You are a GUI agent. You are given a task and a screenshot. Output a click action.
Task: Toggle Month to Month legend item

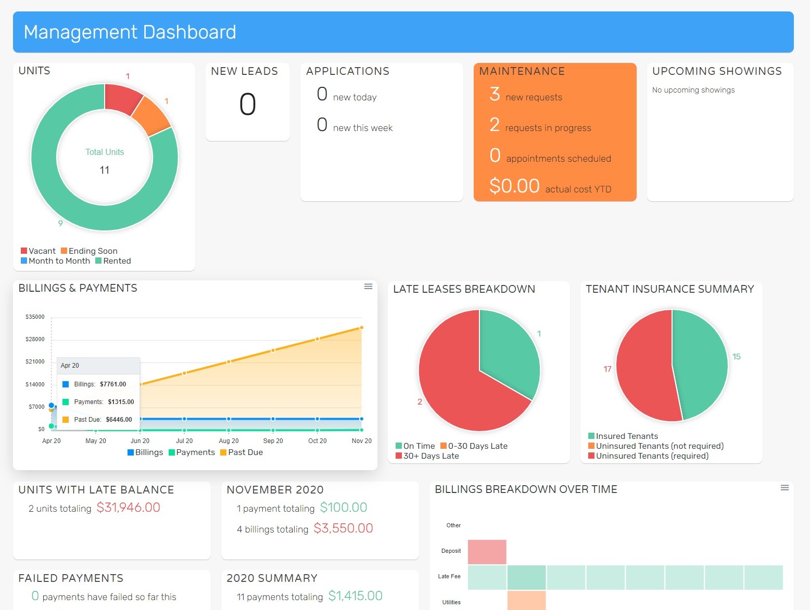(x=55, y=261)
